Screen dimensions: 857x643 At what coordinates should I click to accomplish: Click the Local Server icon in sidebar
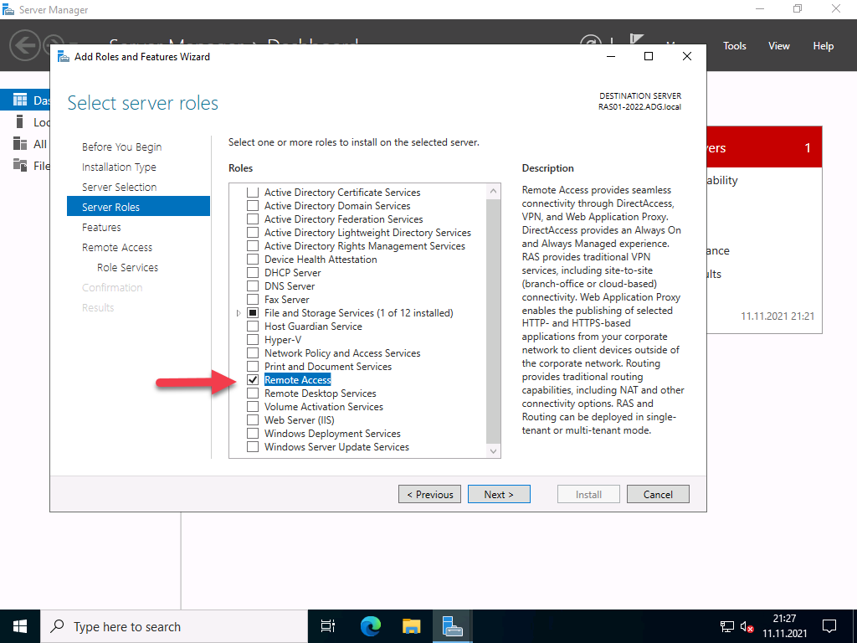click(20, 121)
